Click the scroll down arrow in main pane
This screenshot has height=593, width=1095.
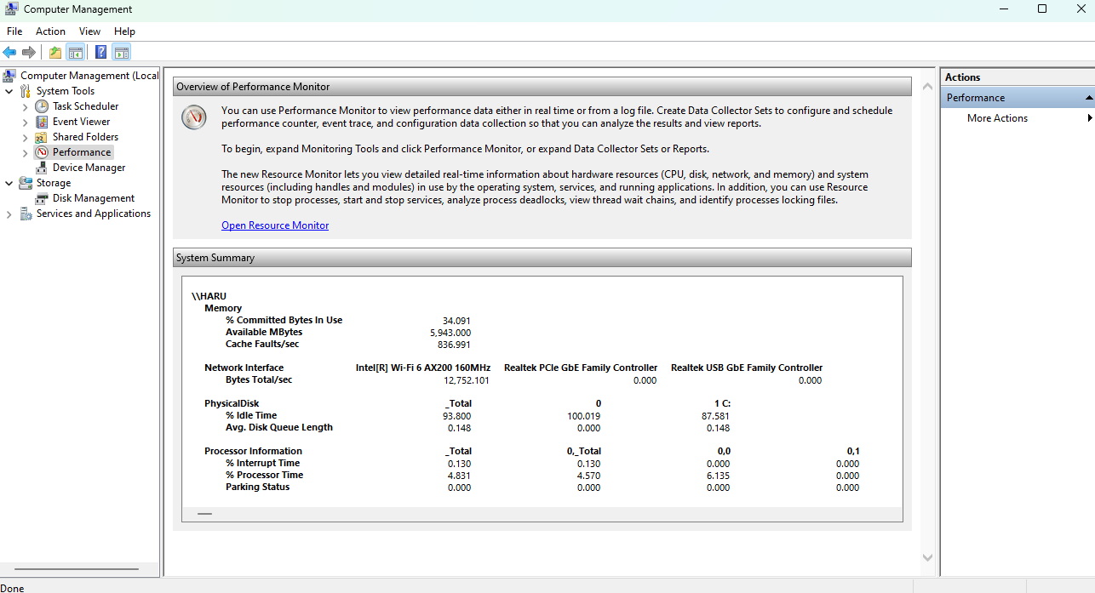927,557
